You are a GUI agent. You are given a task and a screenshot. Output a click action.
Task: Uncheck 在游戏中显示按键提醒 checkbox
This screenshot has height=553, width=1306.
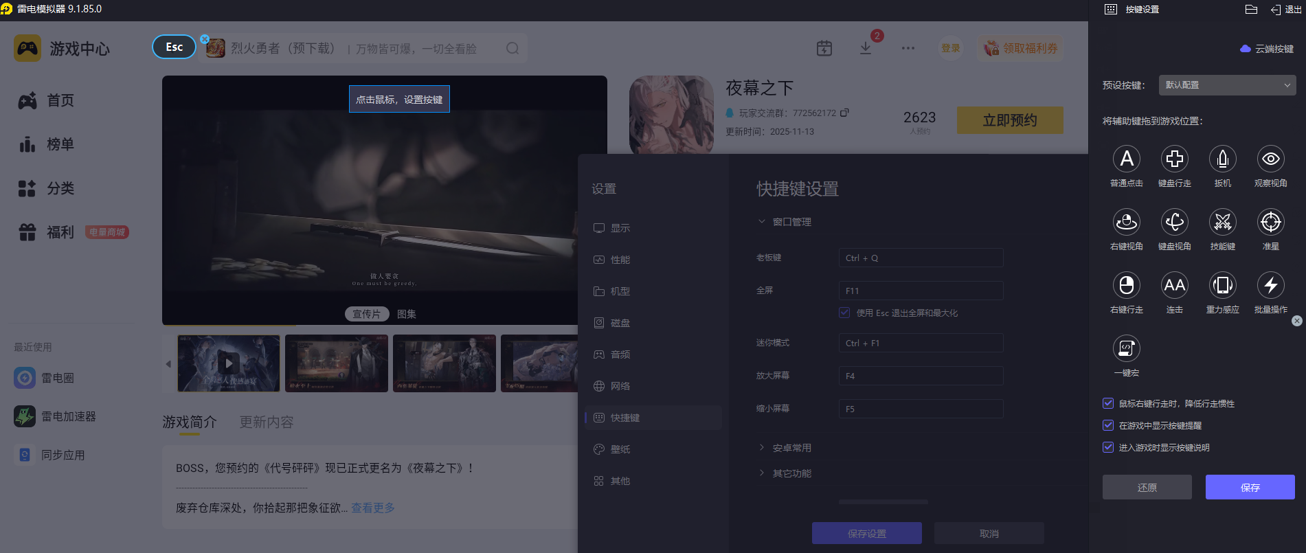point(1108,425)
